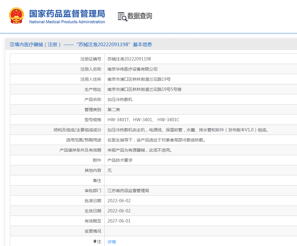
Task: Click 南京华伟医疗设备有限公司 company name
Action: pos(132,69)
